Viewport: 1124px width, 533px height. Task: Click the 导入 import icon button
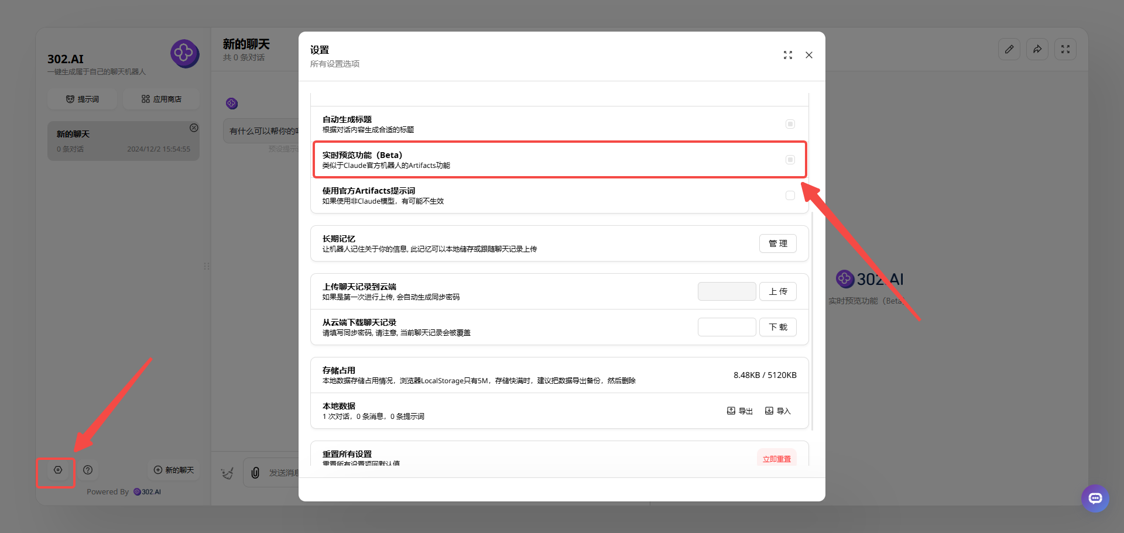point(778,411)
